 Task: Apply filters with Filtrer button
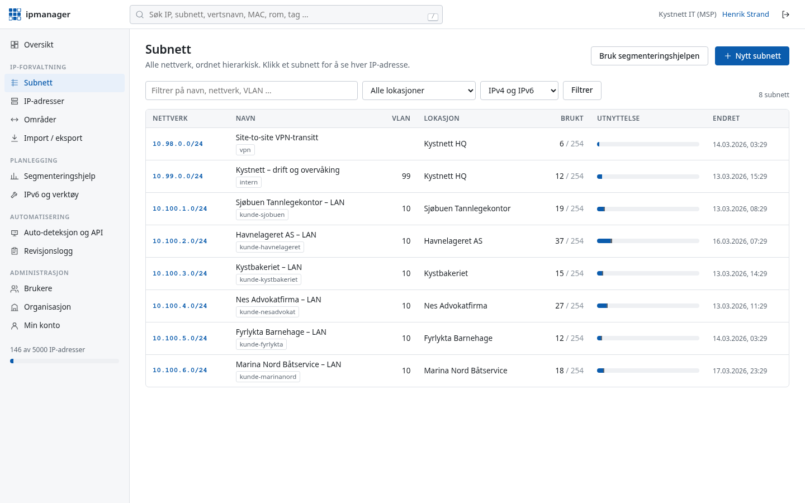582,91
